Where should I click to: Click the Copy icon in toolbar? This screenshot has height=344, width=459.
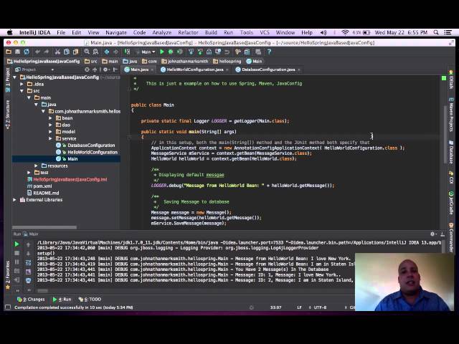click(67, 52)
